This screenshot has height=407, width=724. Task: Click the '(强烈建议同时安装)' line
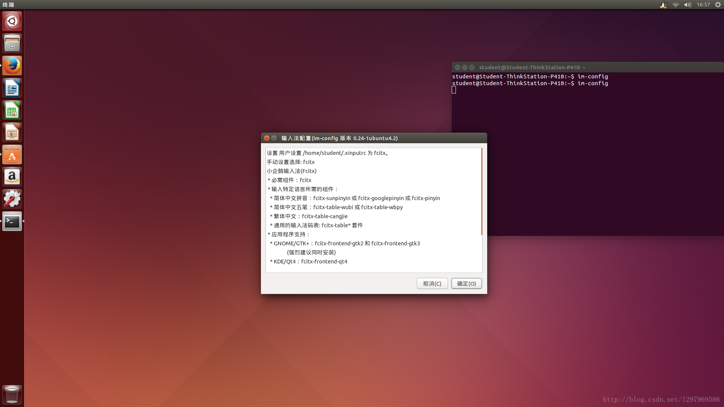coord(311,252)
